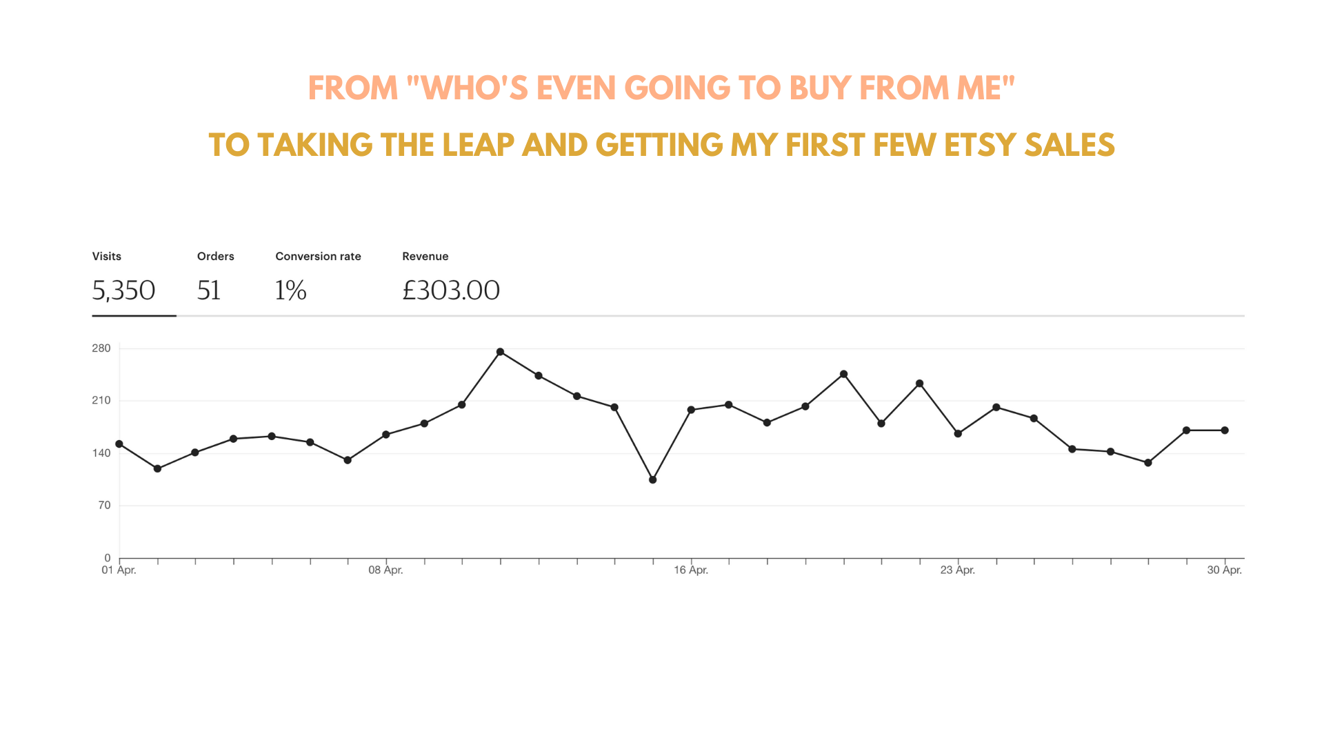Click the data point above 23 Apr
The image size is (1324, 745).
[958, 434]
